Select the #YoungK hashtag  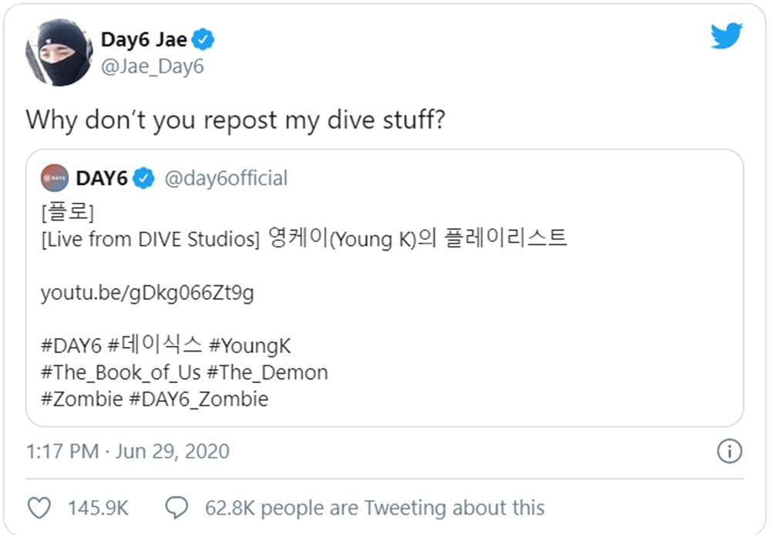[x=250, y=346]
